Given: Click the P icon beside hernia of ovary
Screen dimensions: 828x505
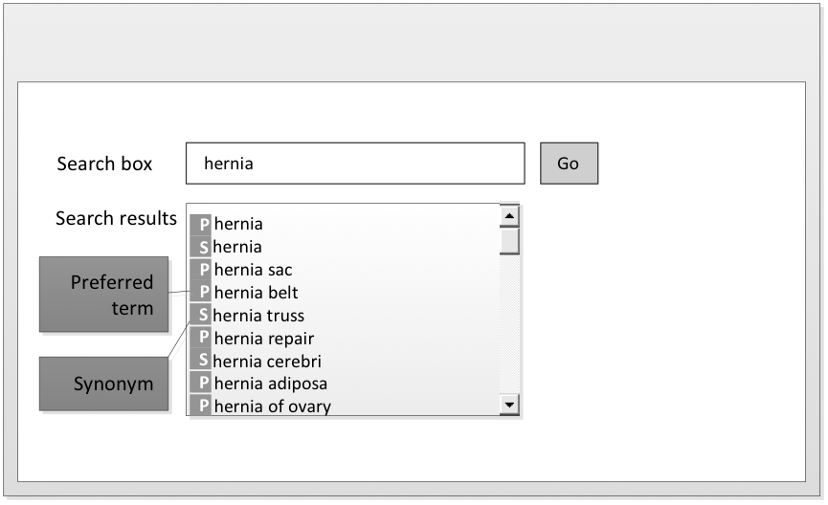Looking at the screenshot, I should pos(201,406).
